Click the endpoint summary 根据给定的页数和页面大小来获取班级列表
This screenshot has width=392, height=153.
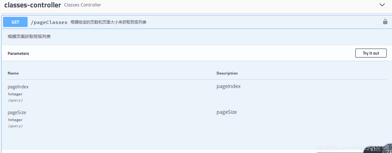(109, 22)
